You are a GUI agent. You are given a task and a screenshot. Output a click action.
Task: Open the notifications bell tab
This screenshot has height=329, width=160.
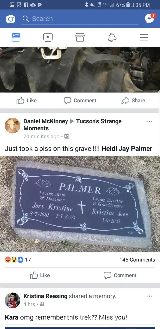point(112,38)
